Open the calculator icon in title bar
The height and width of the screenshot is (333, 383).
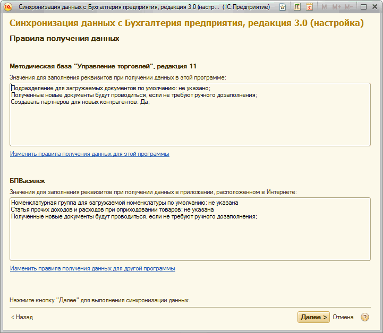tap(297, 7)
